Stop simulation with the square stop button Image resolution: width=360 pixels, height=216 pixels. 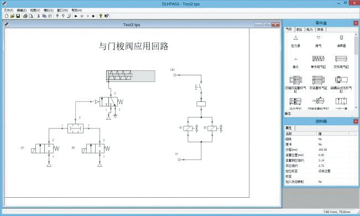click(82, 16)
